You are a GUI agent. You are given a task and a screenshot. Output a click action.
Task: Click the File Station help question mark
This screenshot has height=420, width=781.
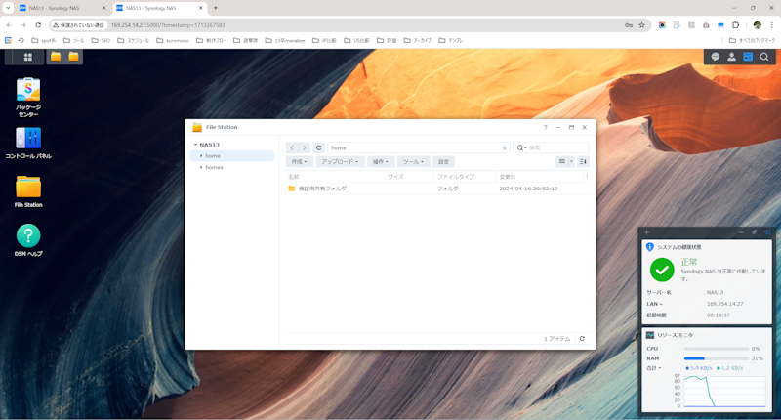pos(546,128)
